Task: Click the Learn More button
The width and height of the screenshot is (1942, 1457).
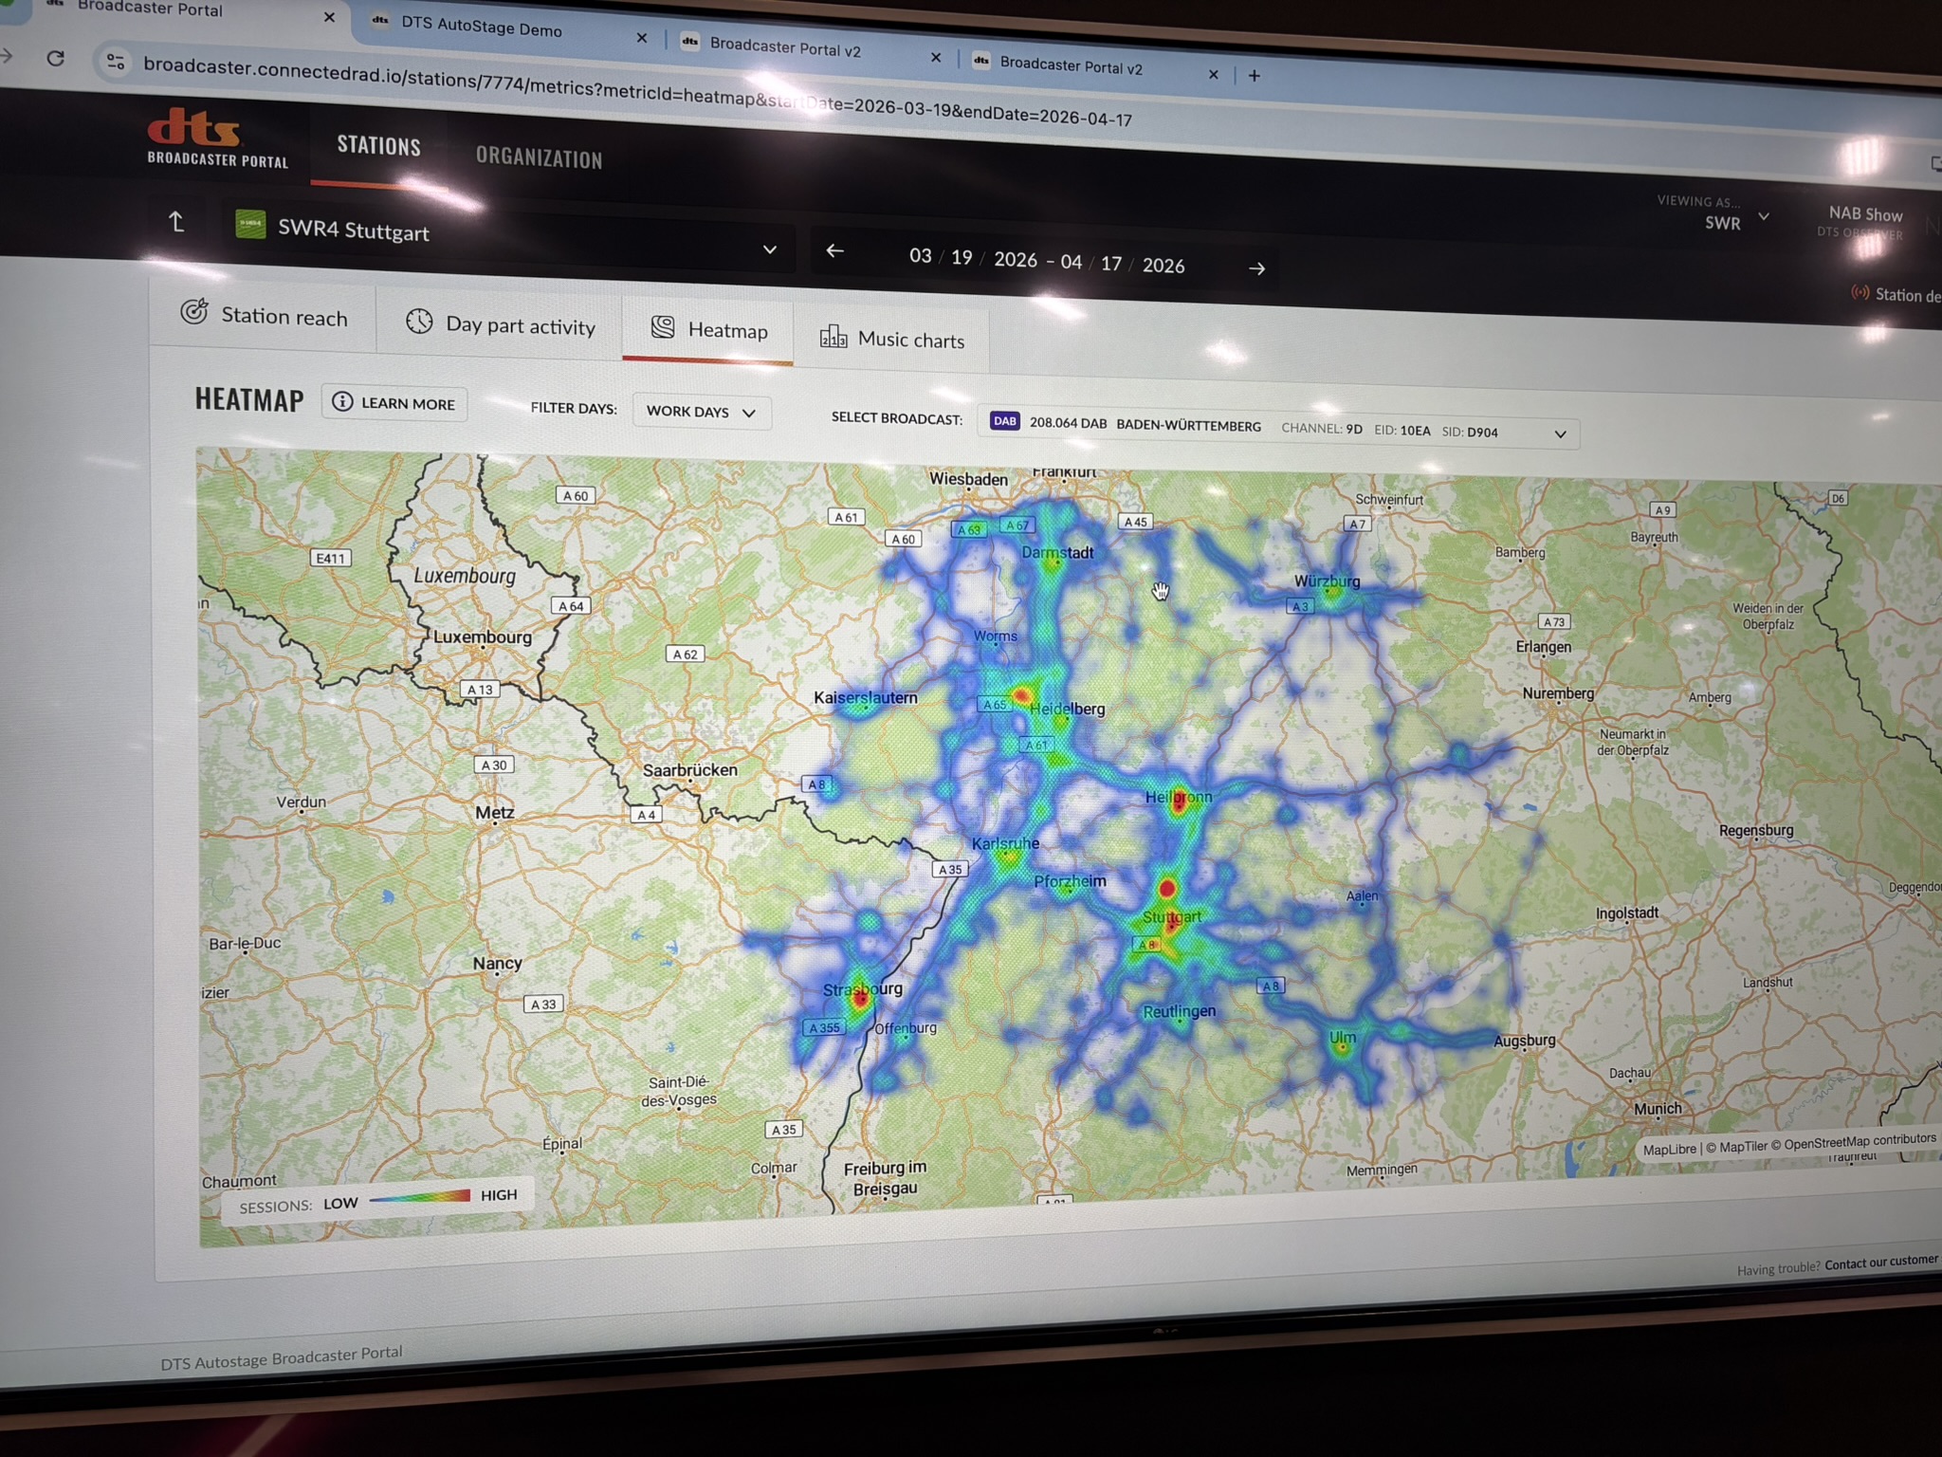Action: pyautogui.click(x=394, y=403)
